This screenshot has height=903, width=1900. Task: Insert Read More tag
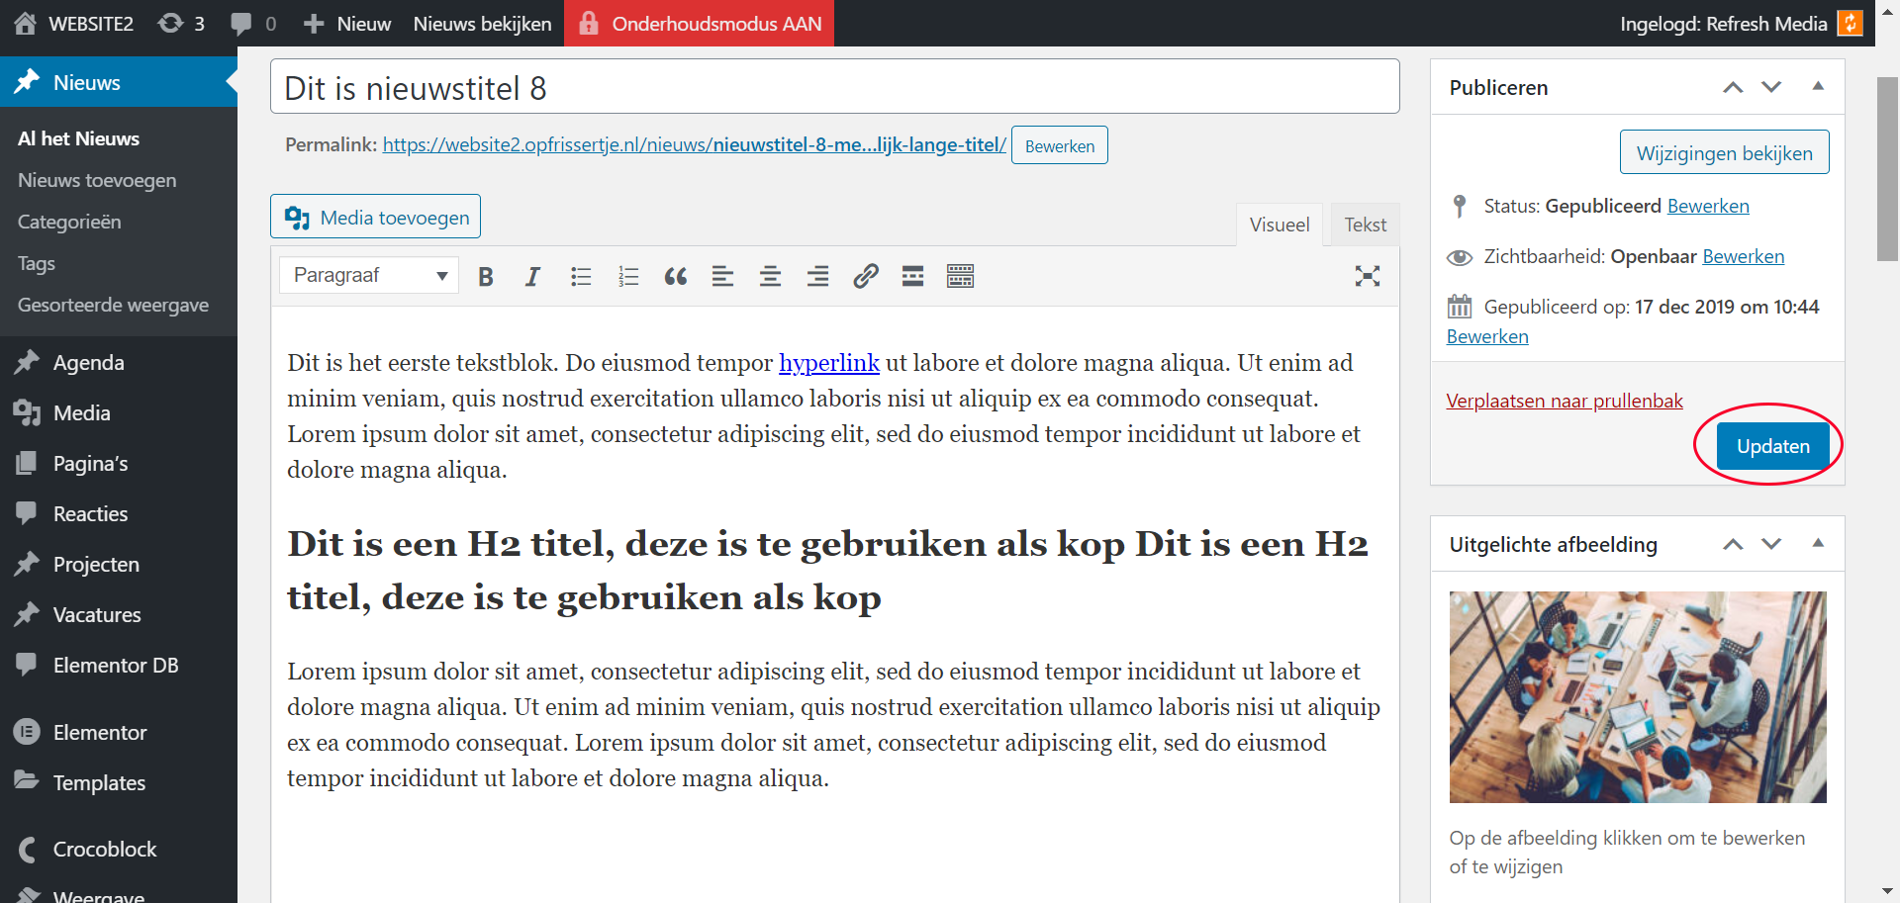pos(912,277)
